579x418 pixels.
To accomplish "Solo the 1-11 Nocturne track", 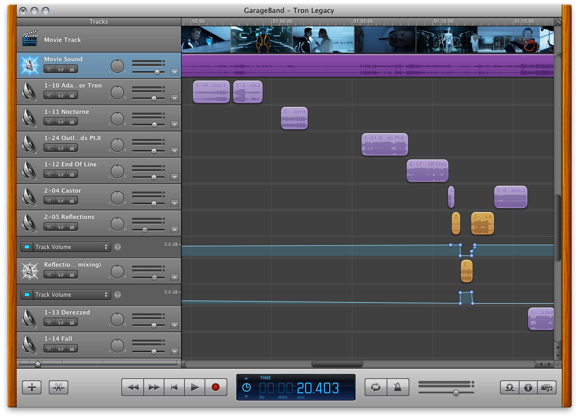I will click(61, 121).
